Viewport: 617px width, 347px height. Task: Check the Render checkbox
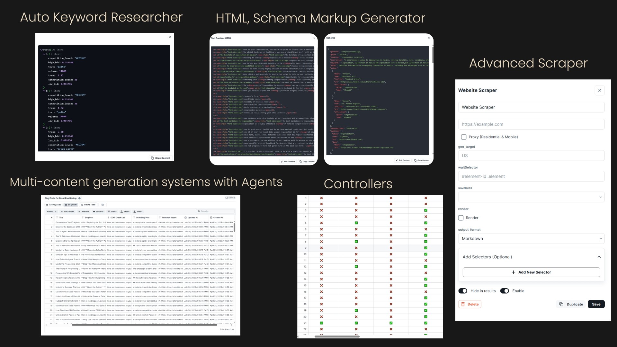pyautogui.click(x=461, y=218)
